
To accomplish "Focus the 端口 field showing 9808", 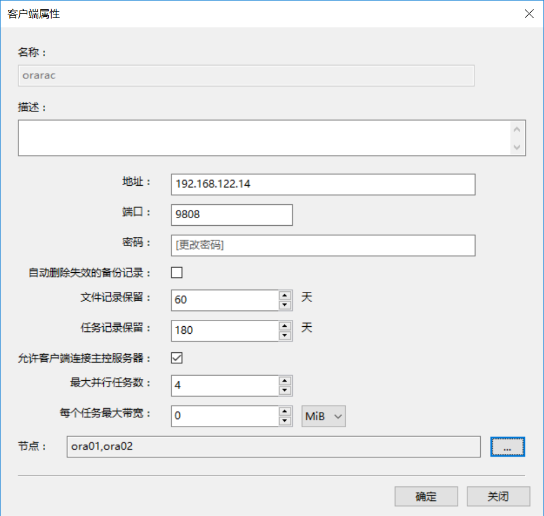I will (232, 215).
